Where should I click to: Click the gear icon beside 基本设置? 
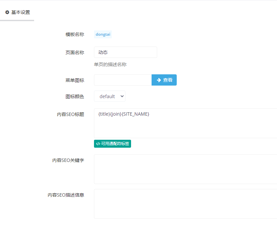(x=7, y=12)
